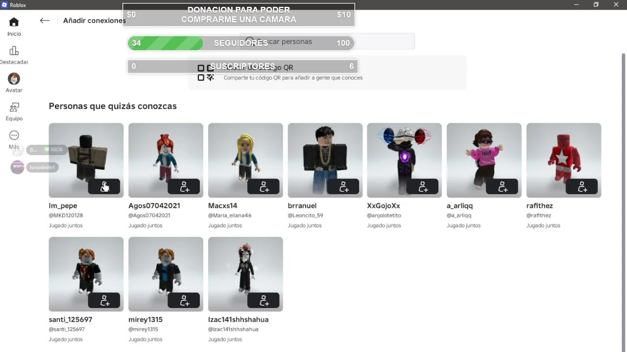Viewport: 627px width, 352px height.
Task: Go back with the left arrow
Action: tap(45, 21)
